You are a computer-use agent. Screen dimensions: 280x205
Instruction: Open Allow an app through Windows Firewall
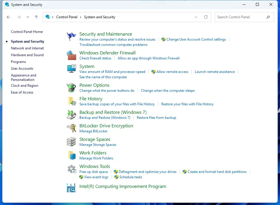coord(149,58)
